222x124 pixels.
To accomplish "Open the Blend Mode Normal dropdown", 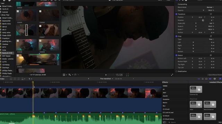I will [210, 7].
